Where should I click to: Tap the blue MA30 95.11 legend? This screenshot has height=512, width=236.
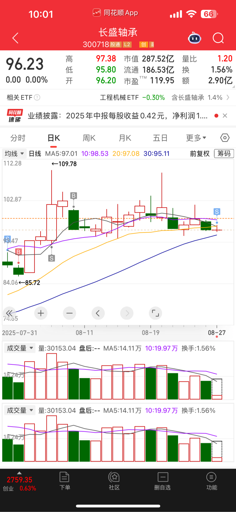pos(156,153)
